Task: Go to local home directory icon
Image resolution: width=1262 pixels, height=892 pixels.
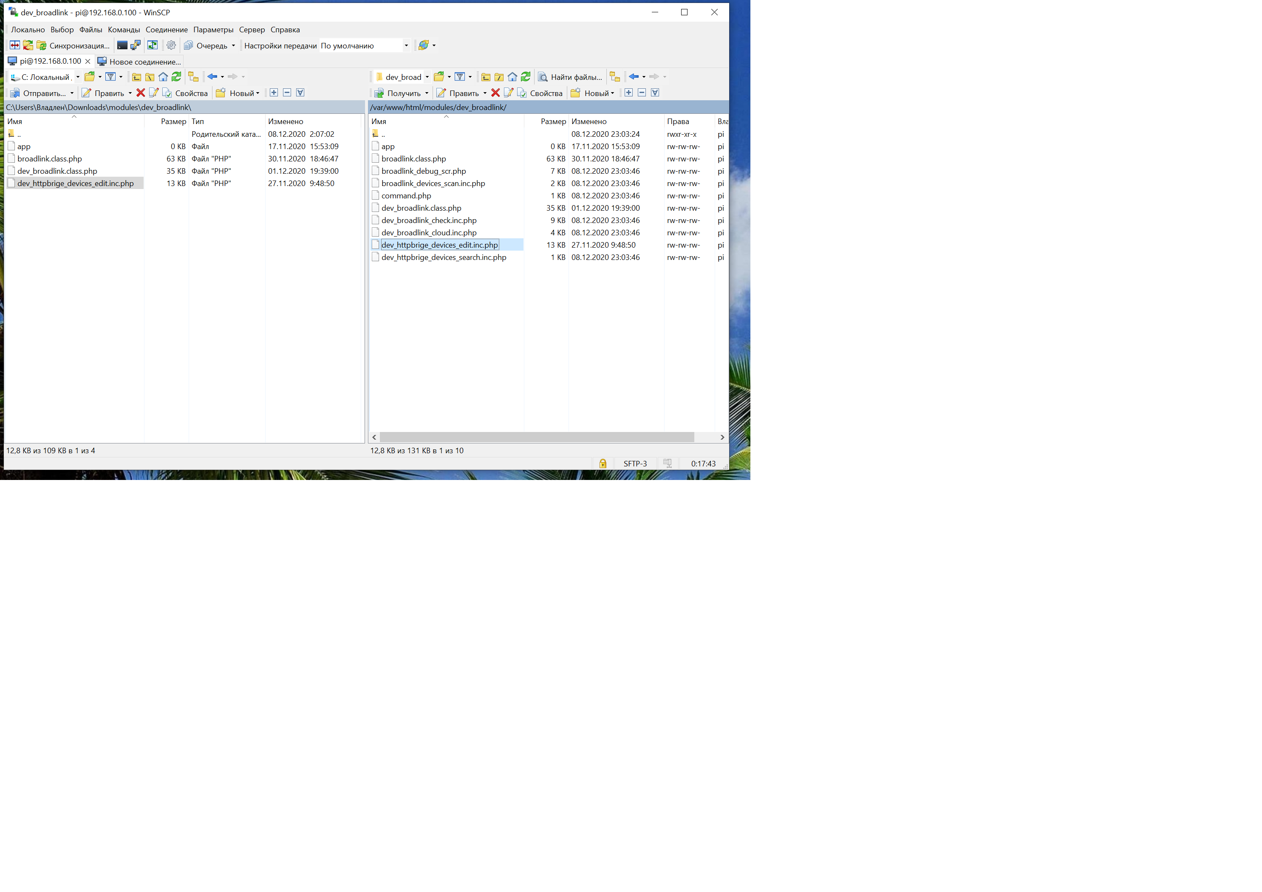Action: tap(163, 77)
